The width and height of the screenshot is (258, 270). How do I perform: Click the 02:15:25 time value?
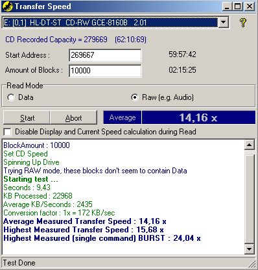[182, 69]
